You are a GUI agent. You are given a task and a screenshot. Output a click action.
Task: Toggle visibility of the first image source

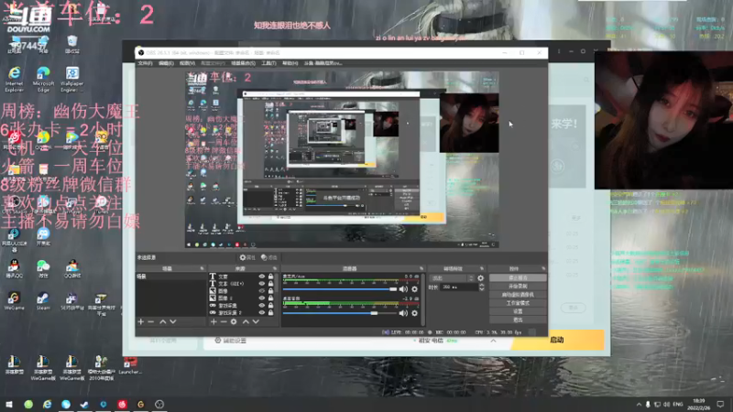click(262, 291)
